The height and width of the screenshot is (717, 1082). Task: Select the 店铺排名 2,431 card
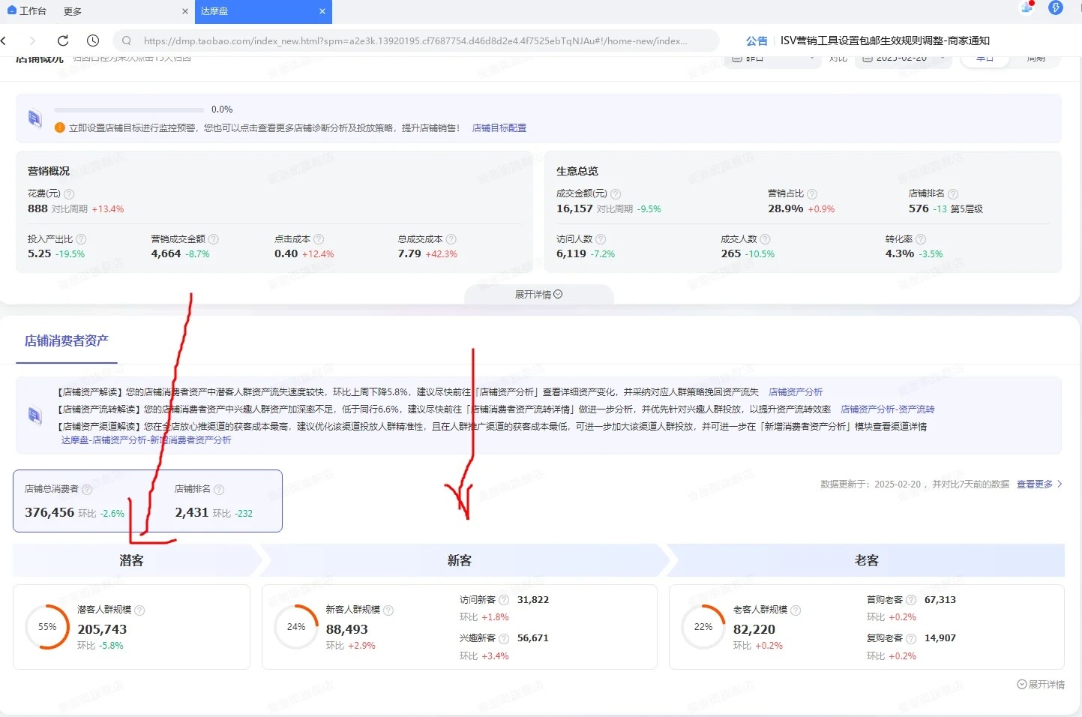pyautogui.click(x=214, y=501)
